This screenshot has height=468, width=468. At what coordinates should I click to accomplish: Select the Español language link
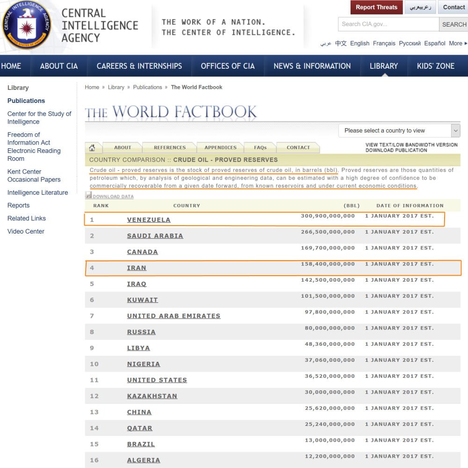point(435,43)
